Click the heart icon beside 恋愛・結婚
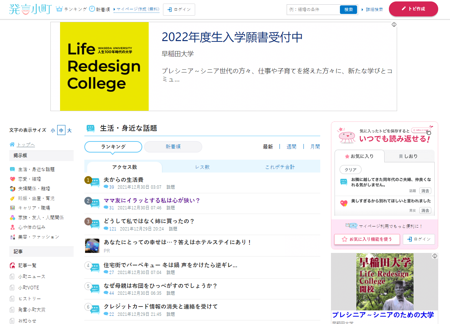The image size is (450, 324). click(x=13, y=179)
